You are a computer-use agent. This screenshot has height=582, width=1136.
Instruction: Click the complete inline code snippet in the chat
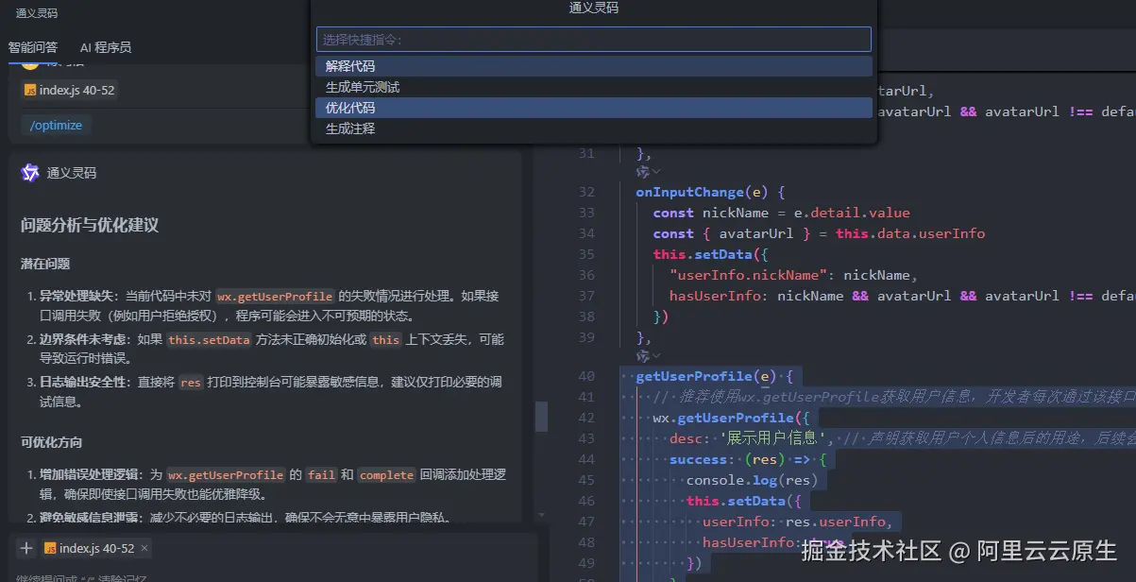pyautogui.click(x=386, y=474)
